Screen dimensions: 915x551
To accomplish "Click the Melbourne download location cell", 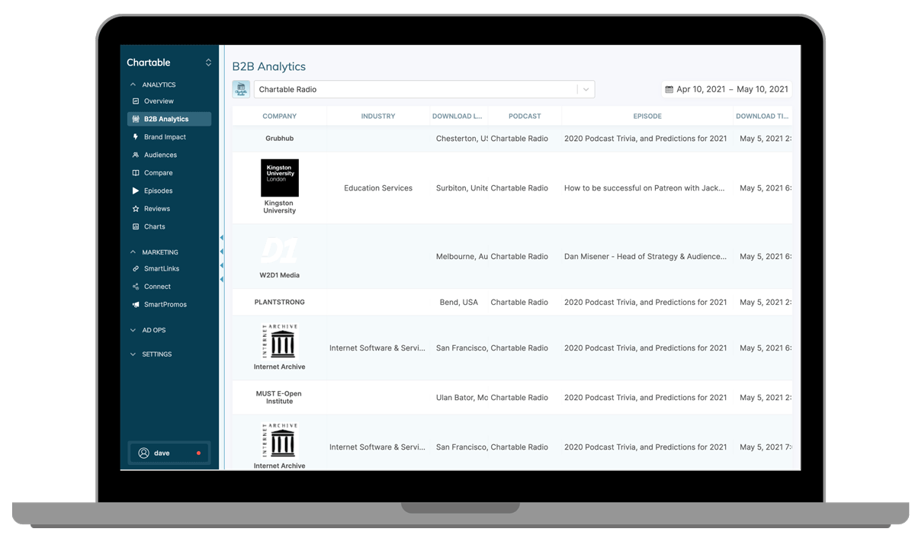I will pyautogui.click(x=462, y=257).
